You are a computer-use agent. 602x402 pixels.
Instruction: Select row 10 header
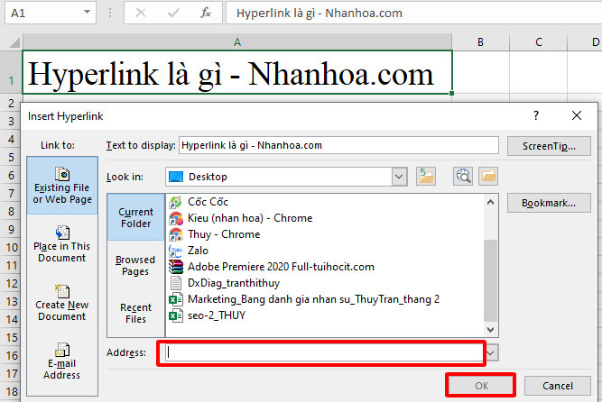[x=11, y=247]
